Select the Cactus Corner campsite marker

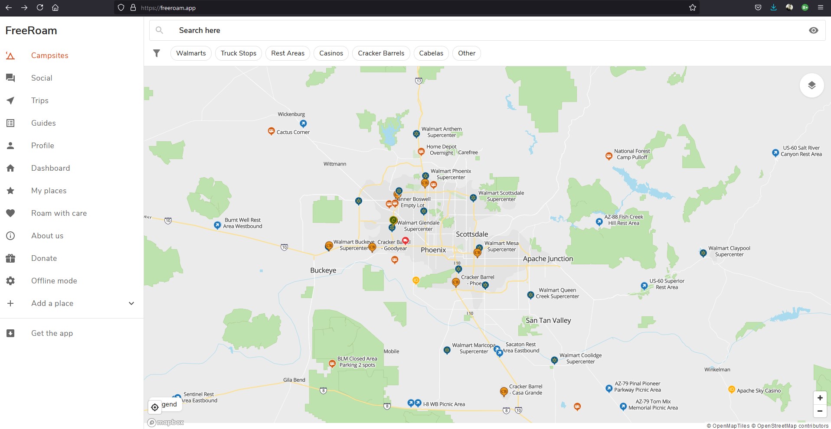click(271, 131)
